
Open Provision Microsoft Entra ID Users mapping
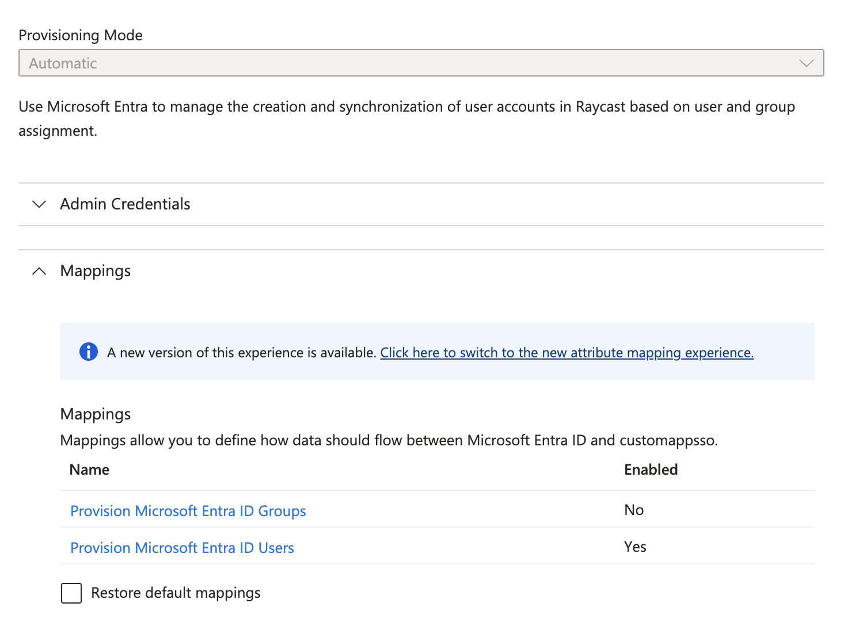[x=182, y=548]
